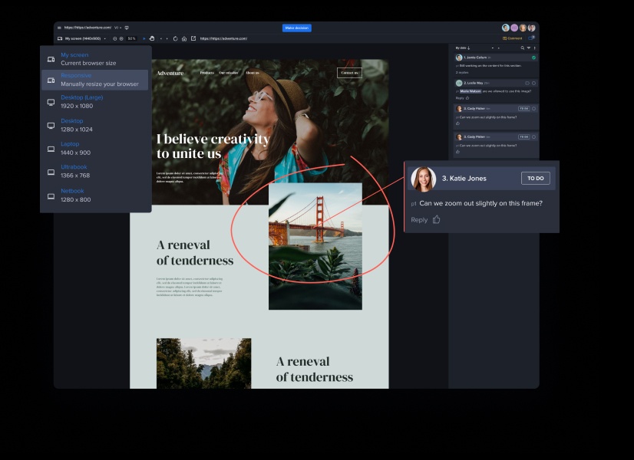The width and height of the screenshot is (634, 460).
Task: Click the Contact us button on the website
Action: (349, 73)
